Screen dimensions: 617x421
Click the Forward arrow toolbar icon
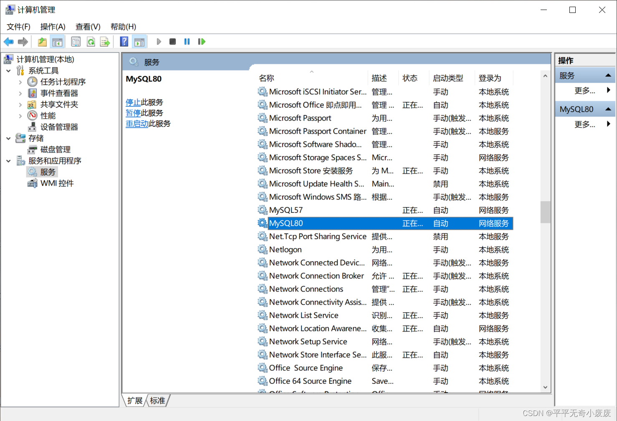tap(23, 42)
